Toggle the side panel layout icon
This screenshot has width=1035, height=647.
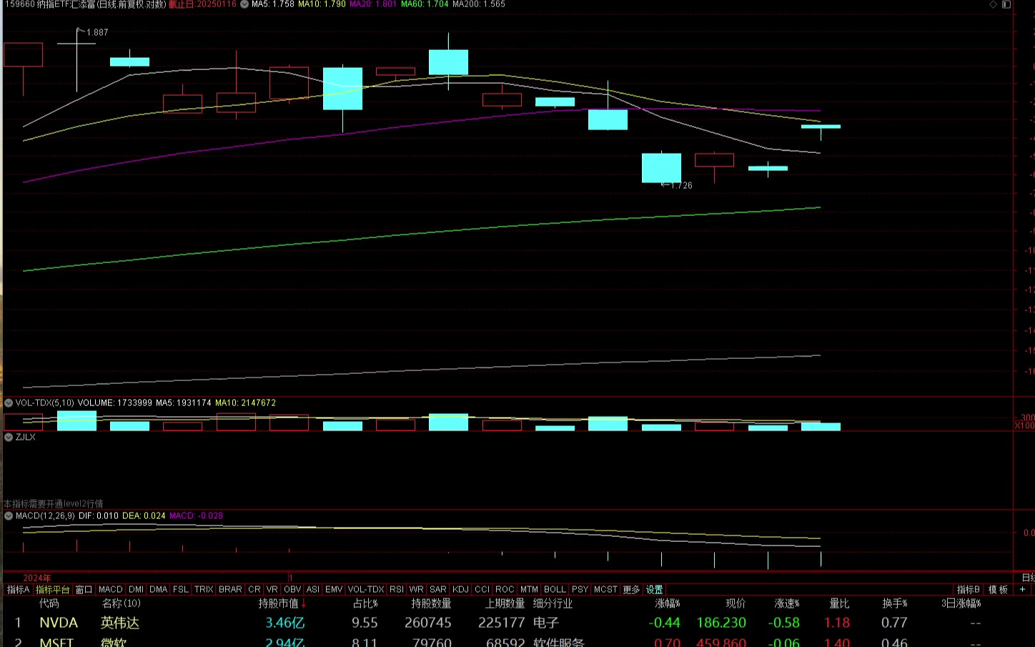click(1006, 4)
